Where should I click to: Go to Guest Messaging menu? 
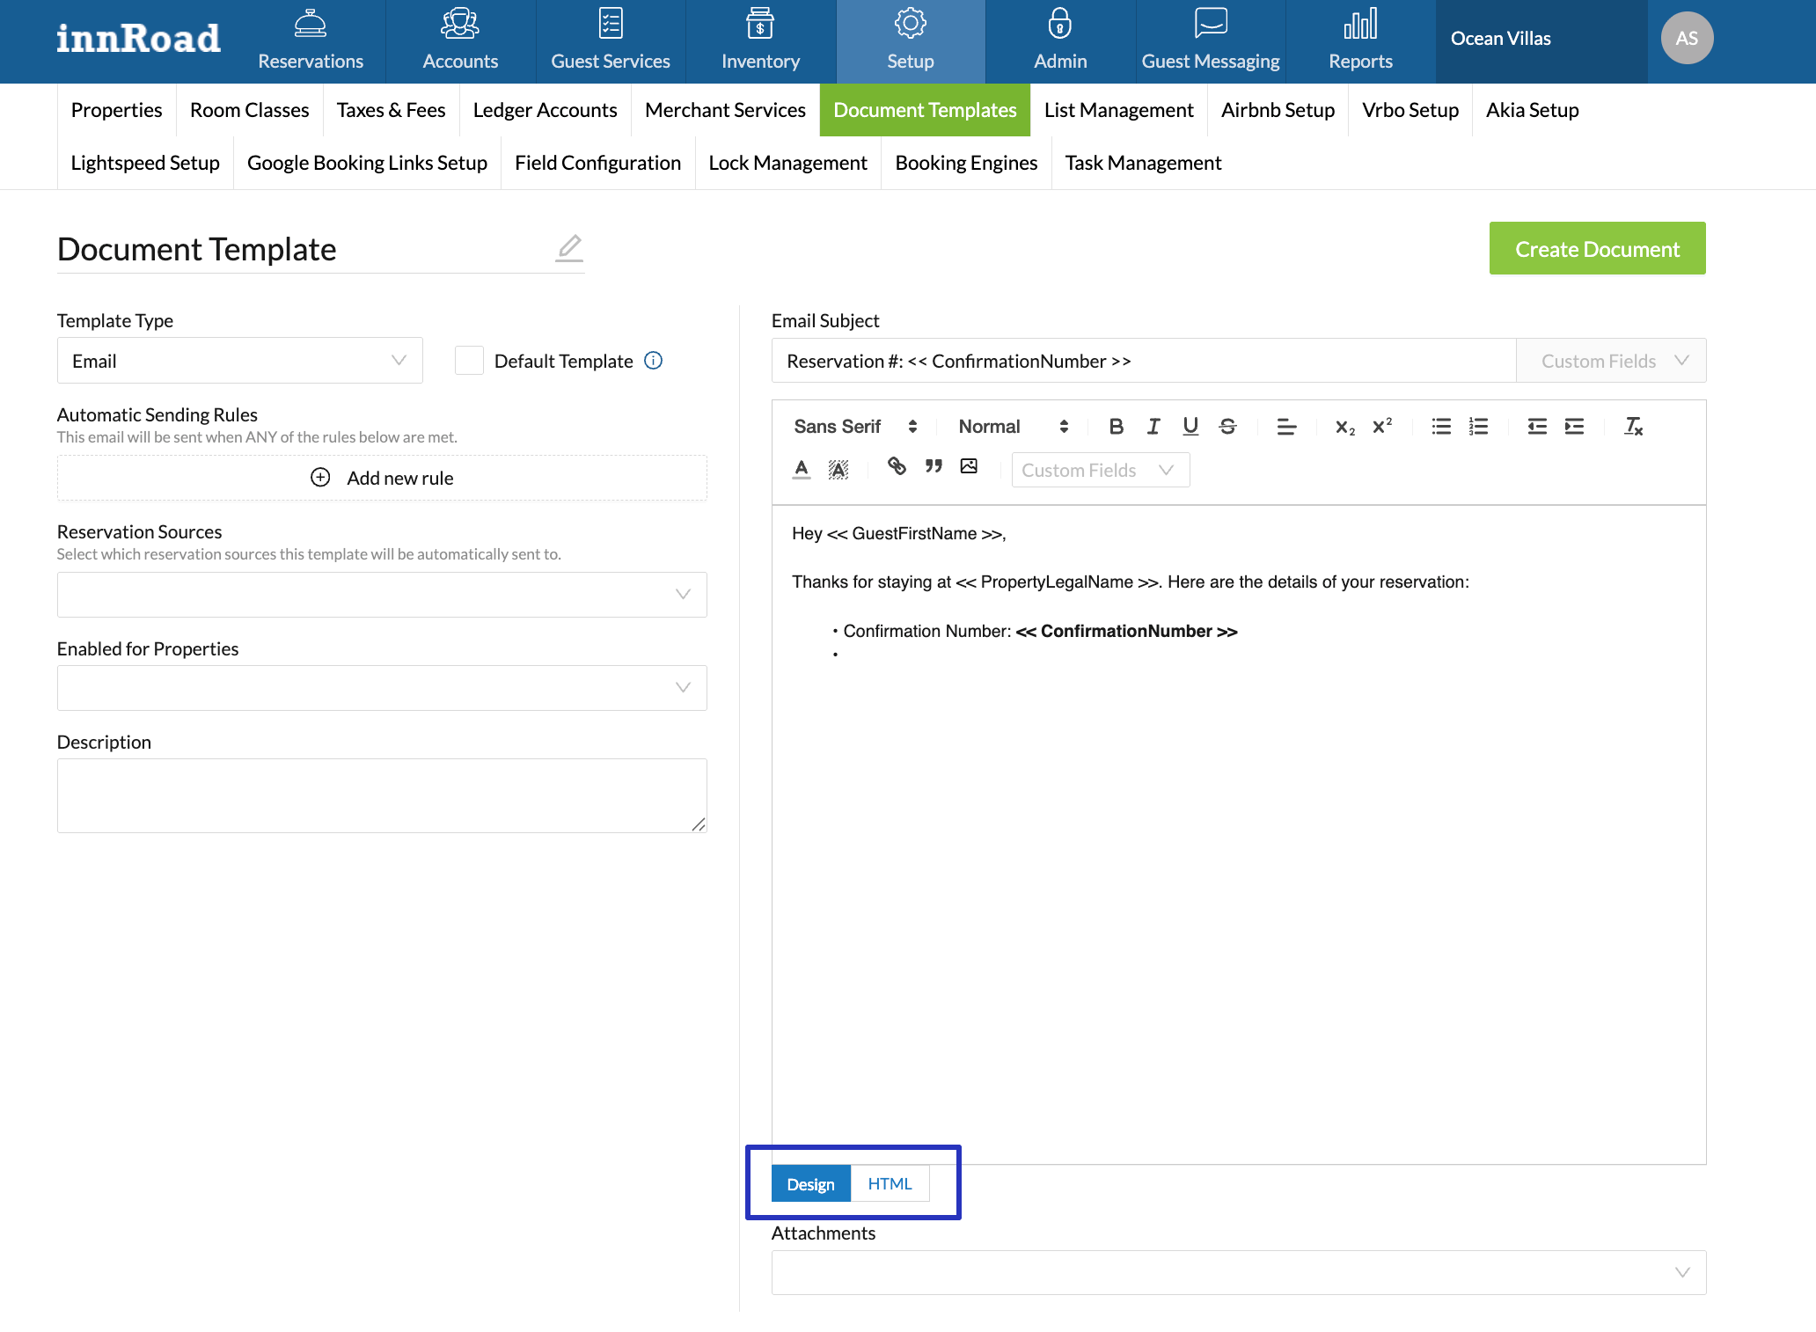(x=1210, y=41)
